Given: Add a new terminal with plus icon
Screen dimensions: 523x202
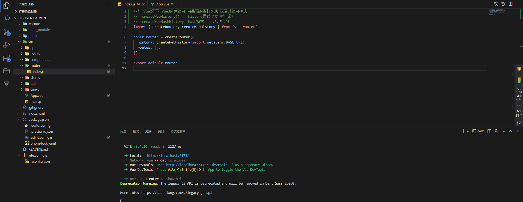Looking at the screenshot, I should [463, 131].
